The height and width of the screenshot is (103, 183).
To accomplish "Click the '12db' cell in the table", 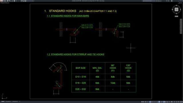I will tap(113, 83).
